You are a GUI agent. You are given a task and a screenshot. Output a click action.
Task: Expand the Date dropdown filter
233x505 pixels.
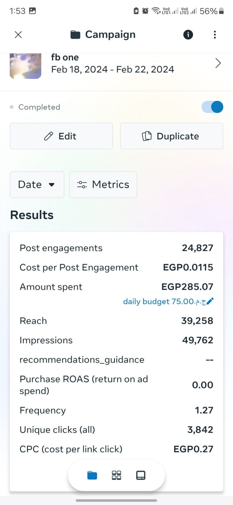click(x=37, y=185)
